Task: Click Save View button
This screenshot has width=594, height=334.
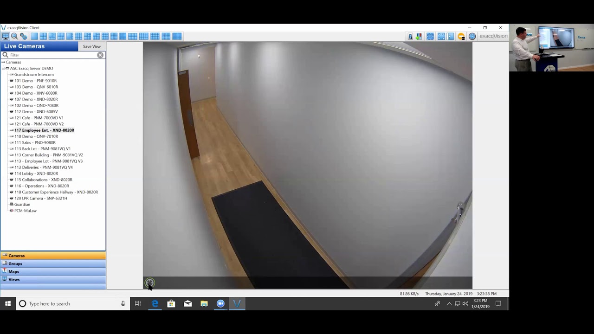Action: point(92,46)
